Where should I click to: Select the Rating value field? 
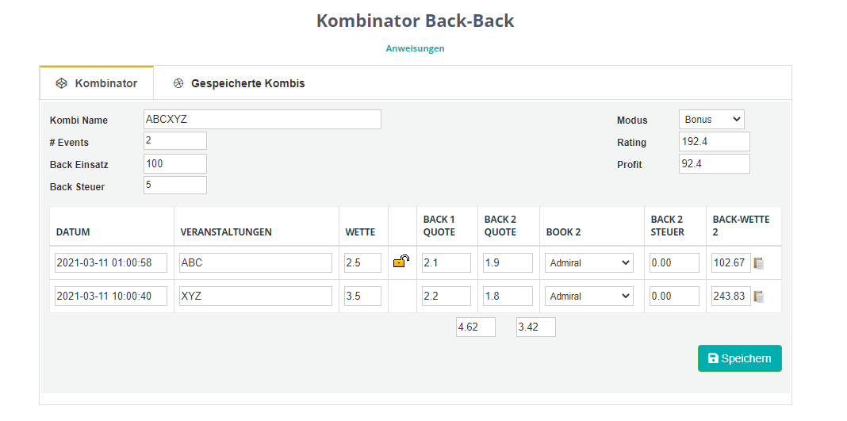(714, 142)
